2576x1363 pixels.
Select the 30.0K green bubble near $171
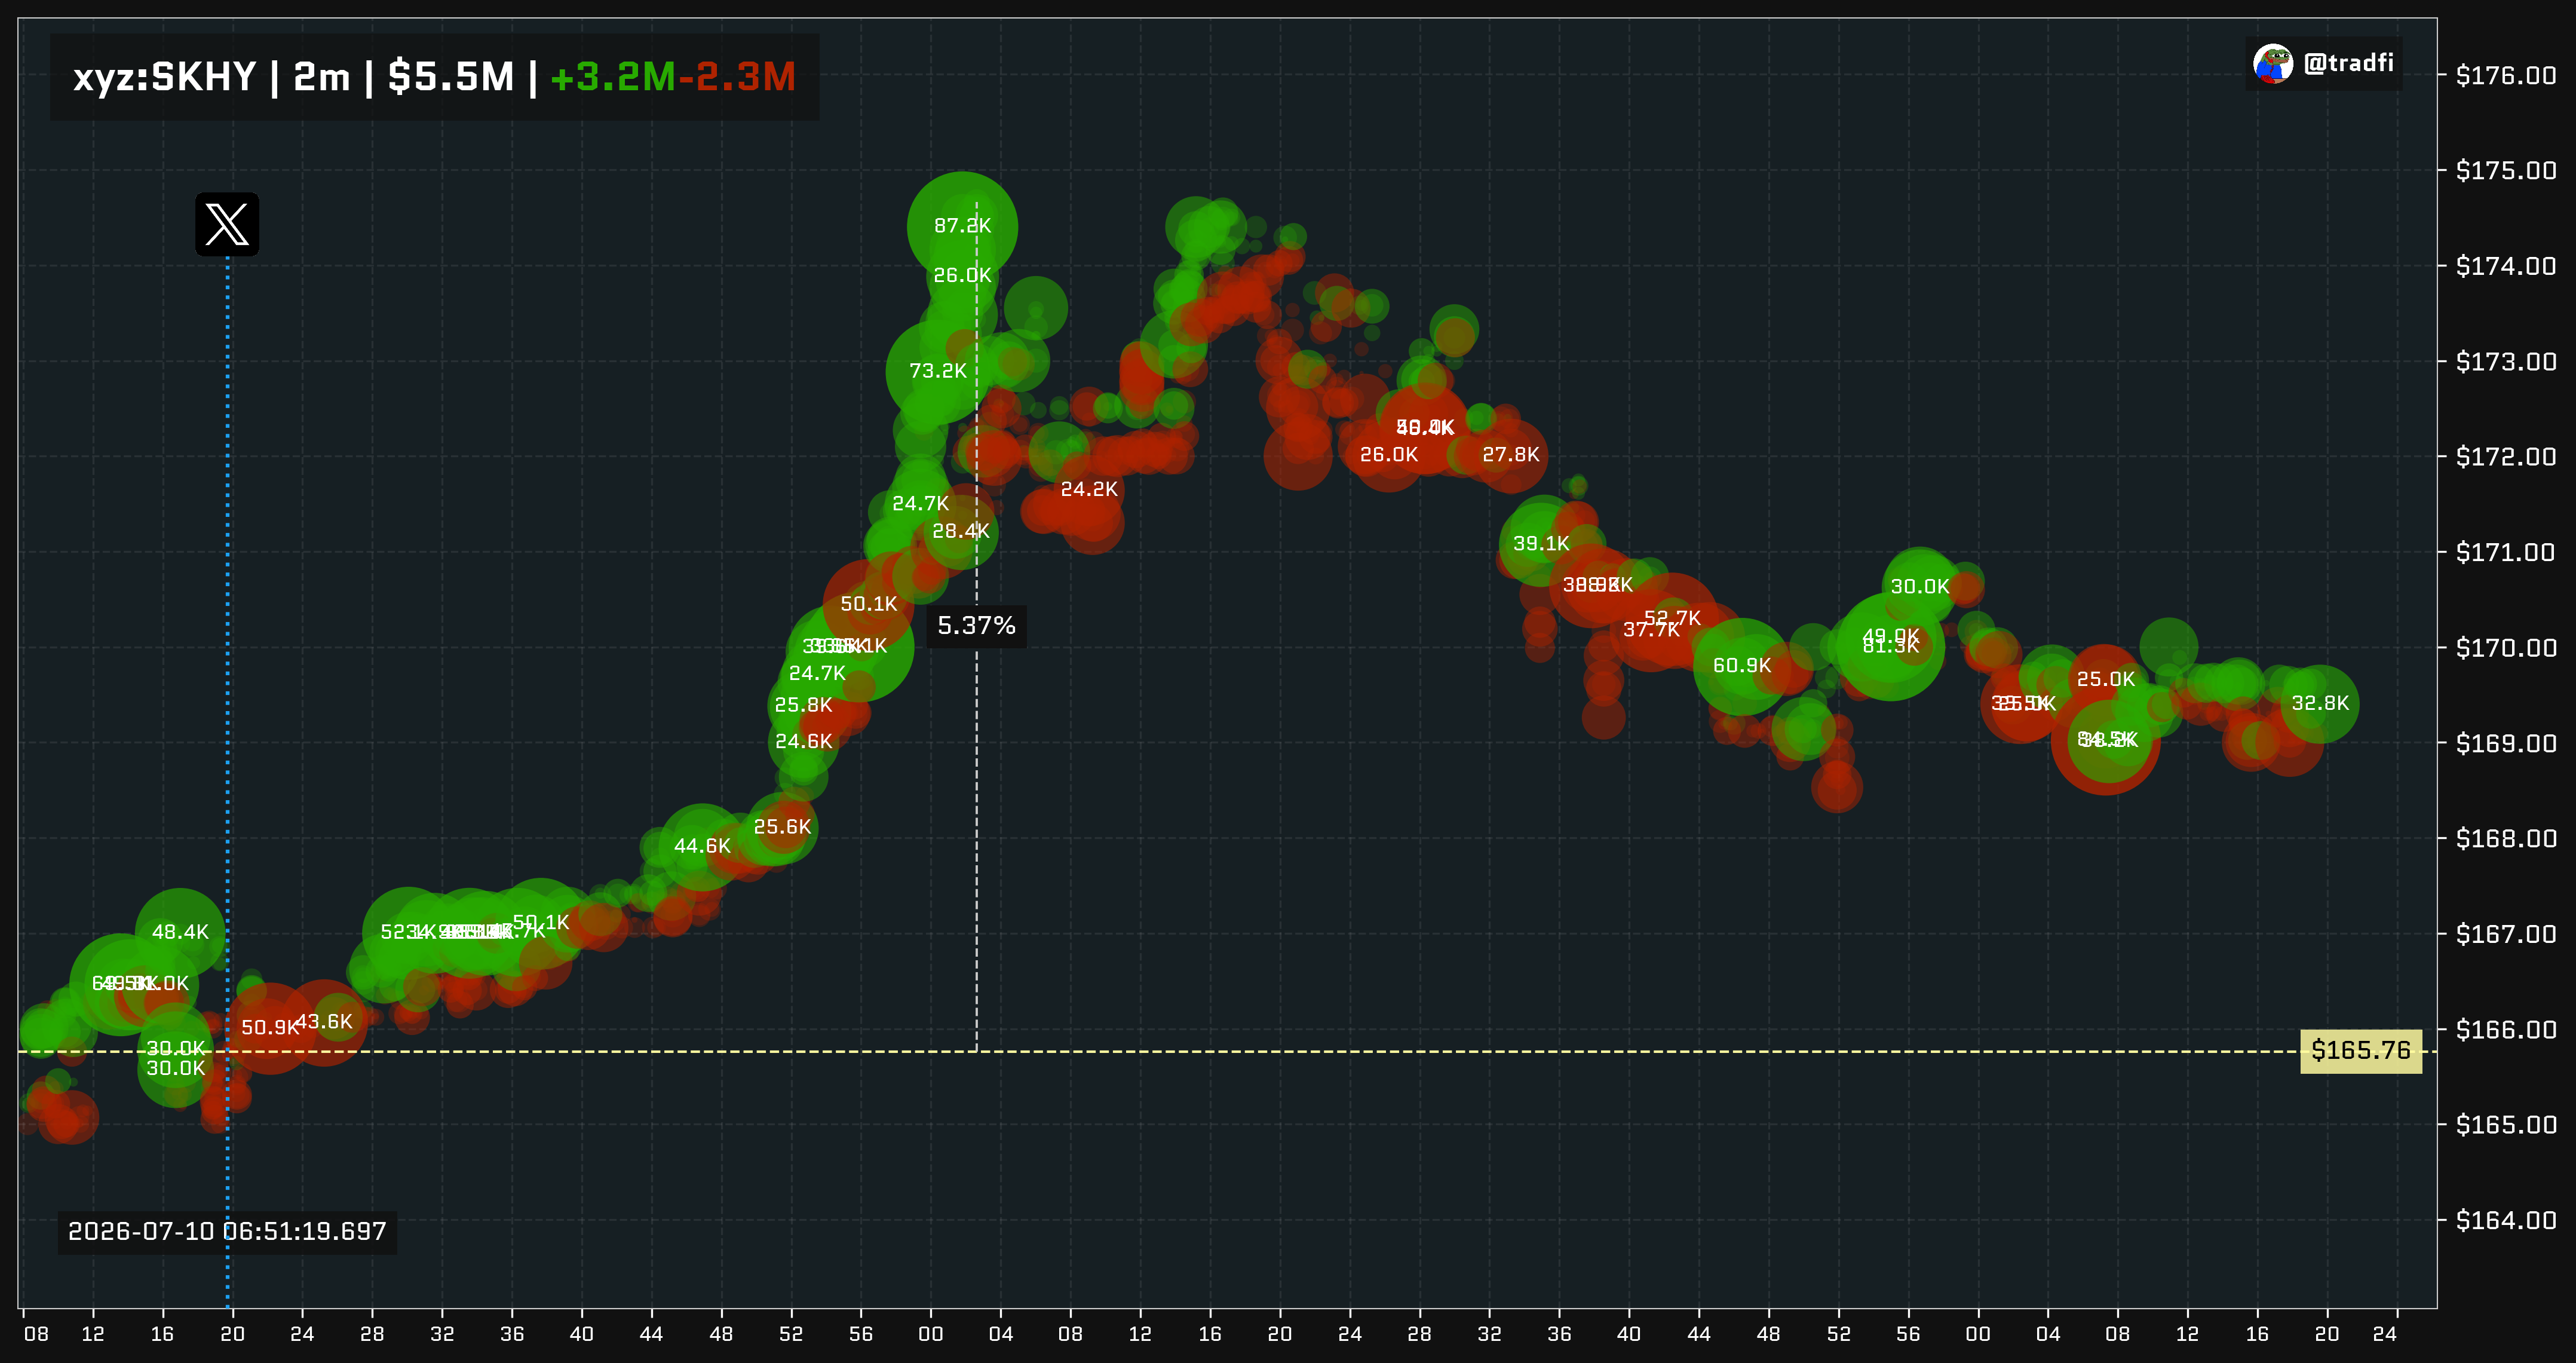(x=1919, y=587)
